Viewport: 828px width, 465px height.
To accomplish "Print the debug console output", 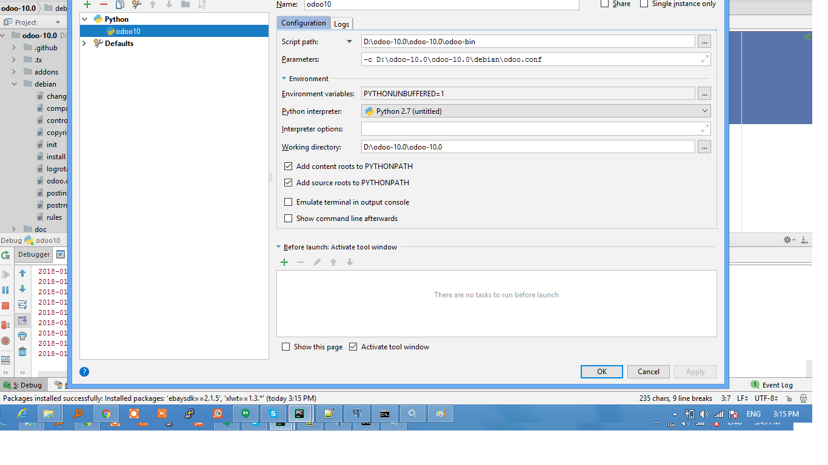I will pyautogui.click(x=22, y=336).
